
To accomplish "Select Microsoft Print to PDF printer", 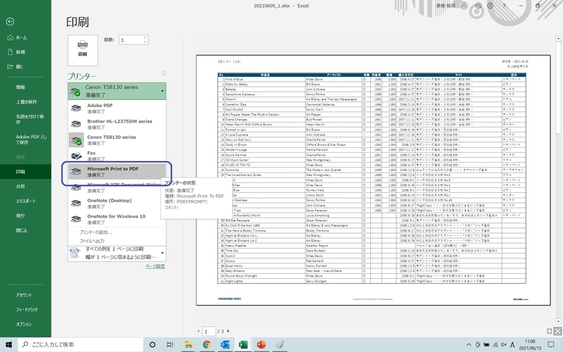I will click(117, 171).
